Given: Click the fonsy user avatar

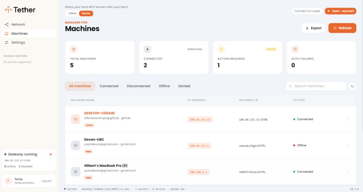Looking at the screenshot, I should (x=8, y=181).
